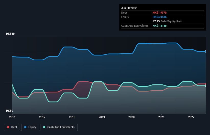Click the 2022 x-axis label
This screenshot has width=210, height=135.
191,117
